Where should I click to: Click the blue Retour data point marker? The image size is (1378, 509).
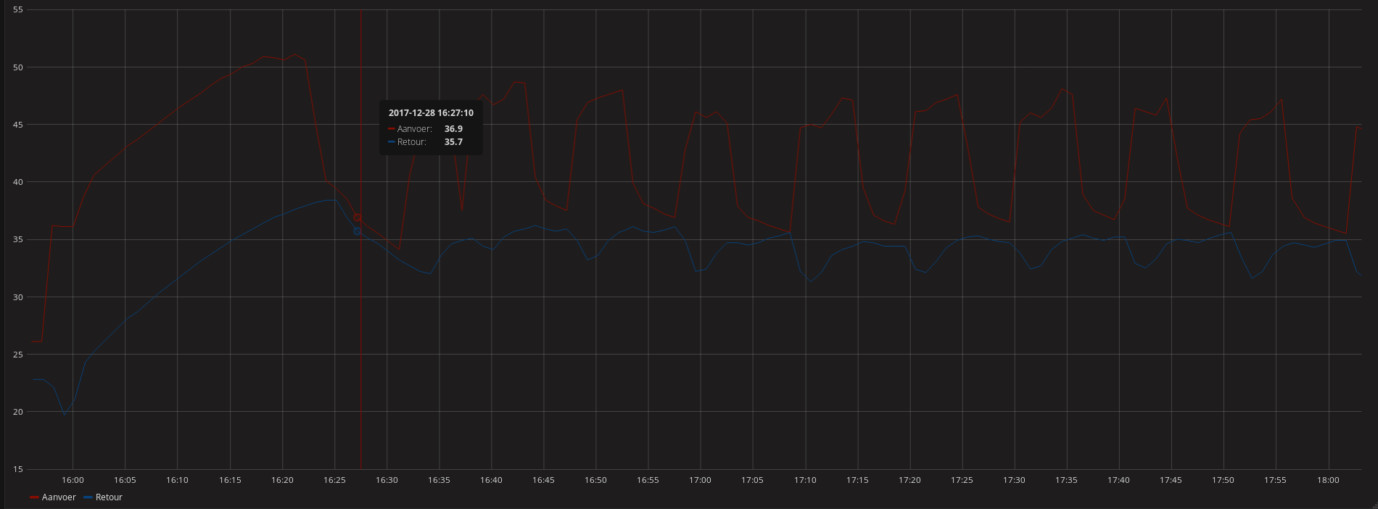pos(357,231)
